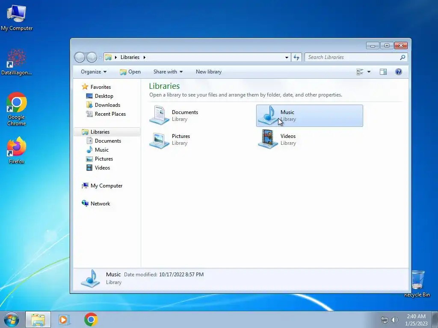Click the volume speaker tray icon
Viewport: 438px width, 328px height.
395,319
